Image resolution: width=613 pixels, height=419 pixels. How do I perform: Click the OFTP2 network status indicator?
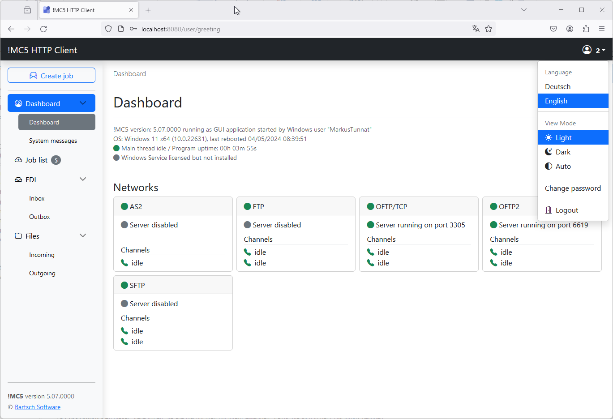pos(493,206)
